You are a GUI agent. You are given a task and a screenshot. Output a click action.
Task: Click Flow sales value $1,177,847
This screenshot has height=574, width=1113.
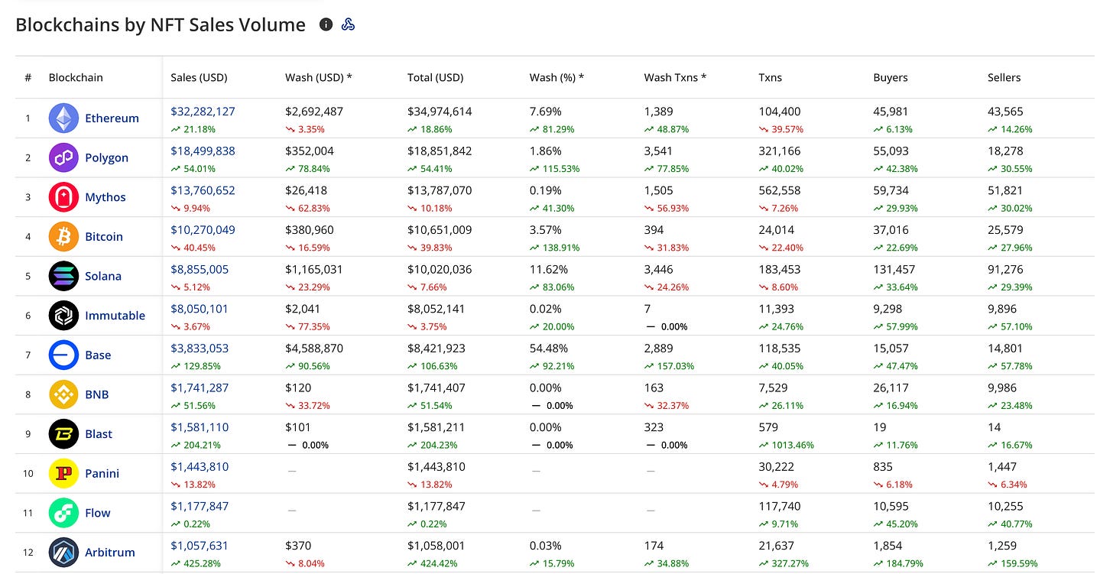[200, 507]
